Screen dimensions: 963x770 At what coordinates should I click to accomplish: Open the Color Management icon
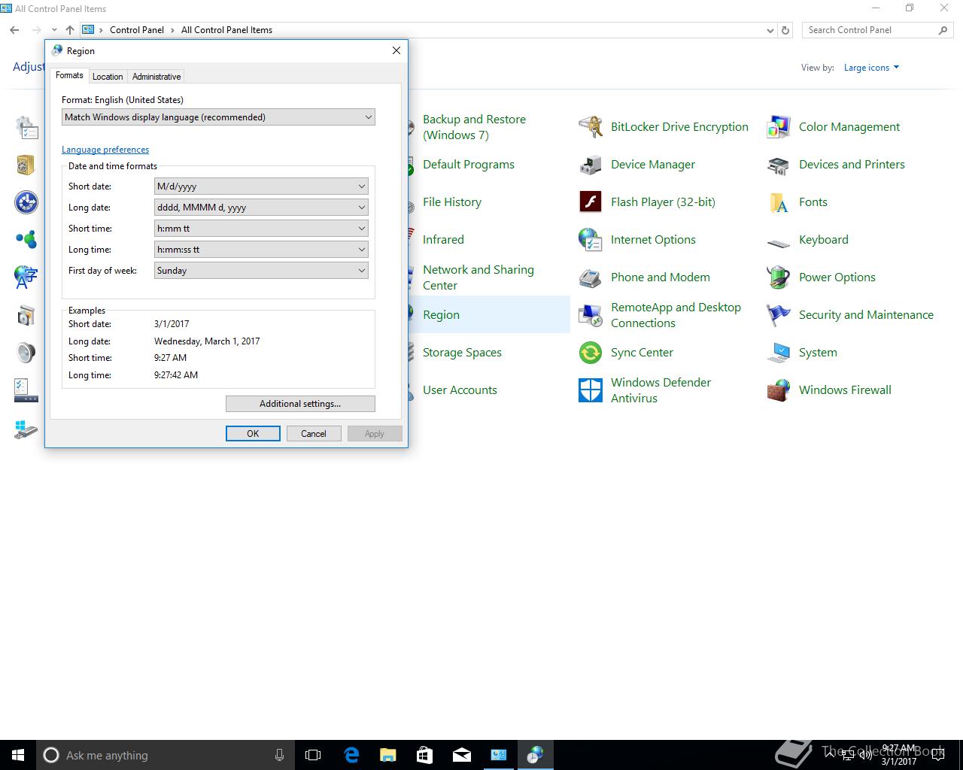click(779, 127)
